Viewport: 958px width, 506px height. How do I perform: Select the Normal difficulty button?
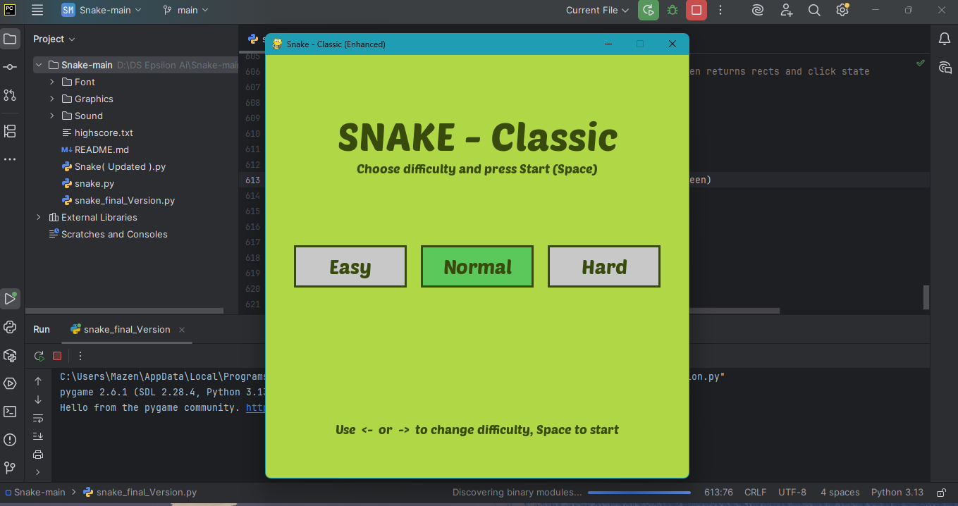(x=477, y=266)
